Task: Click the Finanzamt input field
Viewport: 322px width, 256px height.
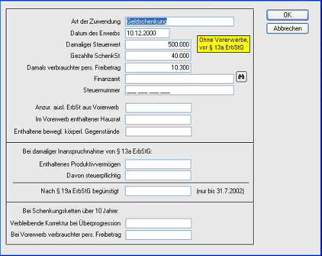Action: point(180,79)
